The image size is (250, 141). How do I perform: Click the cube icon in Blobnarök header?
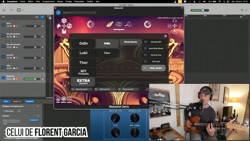coord(64,21)
